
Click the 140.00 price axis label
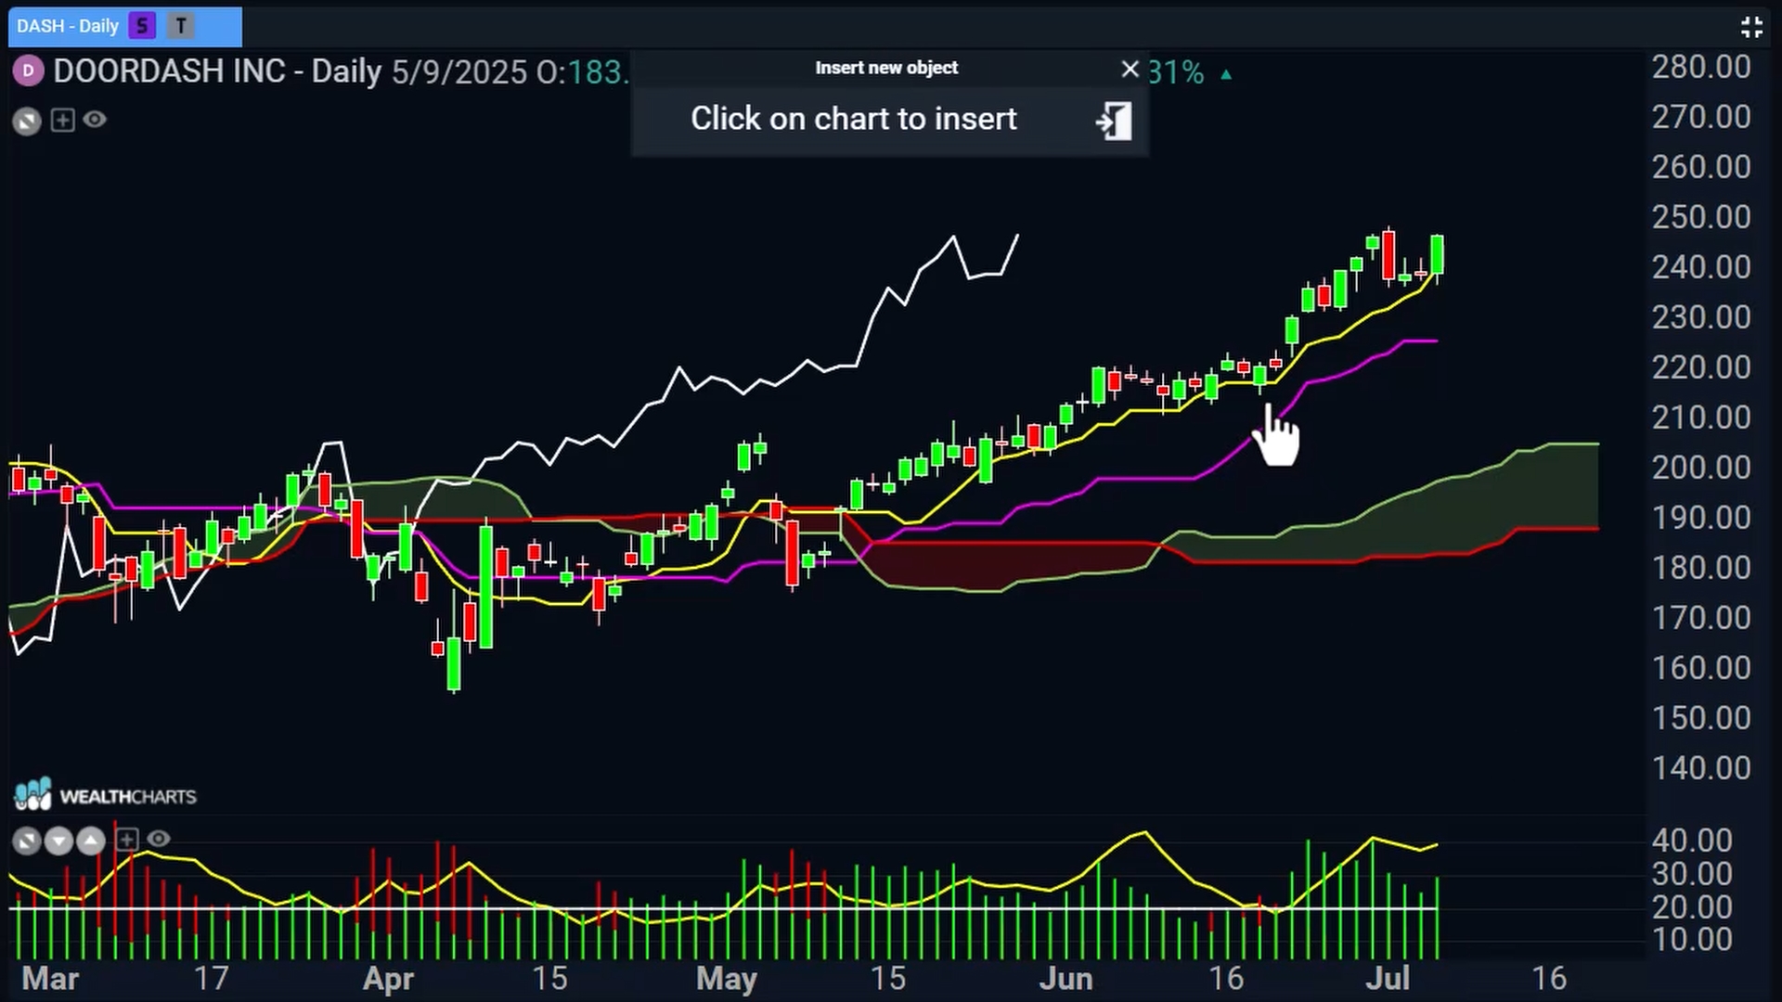pos(1700,768)
